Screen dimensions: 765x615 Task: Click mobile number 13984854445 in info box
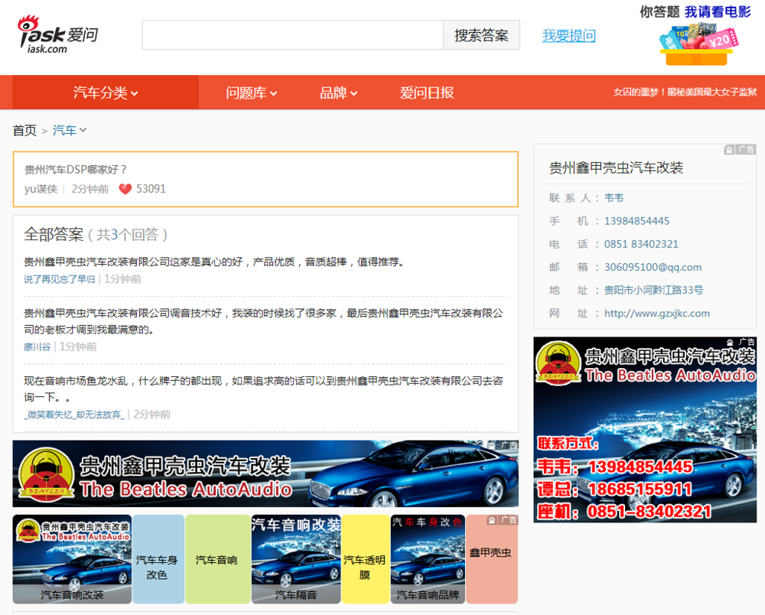[636, 221]
